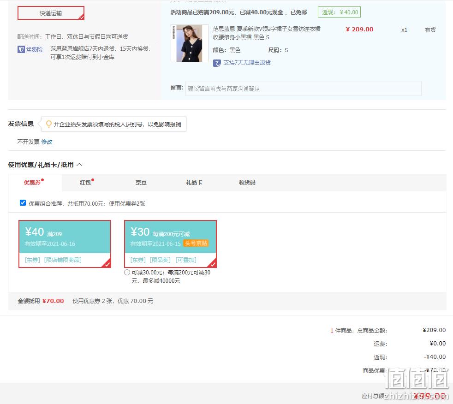Click the 运费险 shield icon
This screenshot has width=453, height=404.
(21, 49)
